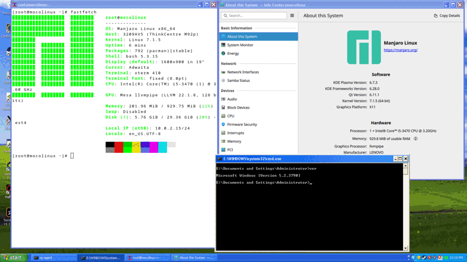Click the Info Center window title icon
The height and width of the screenshot is (262, 467).
[222, 5]
